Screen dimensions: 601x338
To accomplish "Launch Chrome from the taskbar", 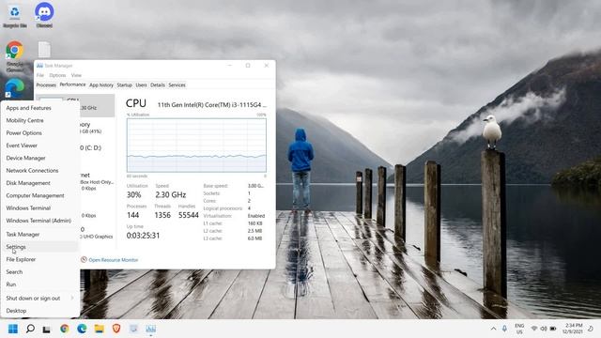I will point(65,329).
